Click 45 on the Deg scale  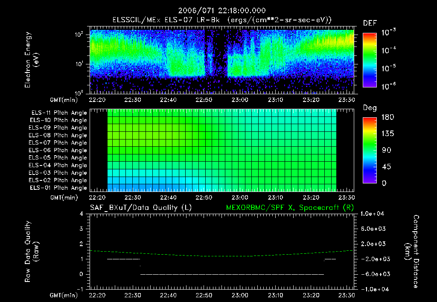tap(386, 167)
